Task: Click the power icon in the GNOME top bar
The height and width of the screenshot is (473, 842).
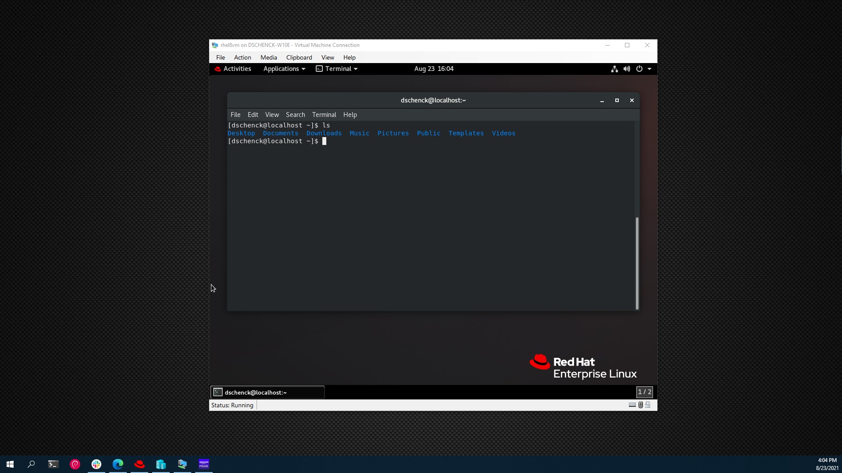Action: click(x=639, y=69)
